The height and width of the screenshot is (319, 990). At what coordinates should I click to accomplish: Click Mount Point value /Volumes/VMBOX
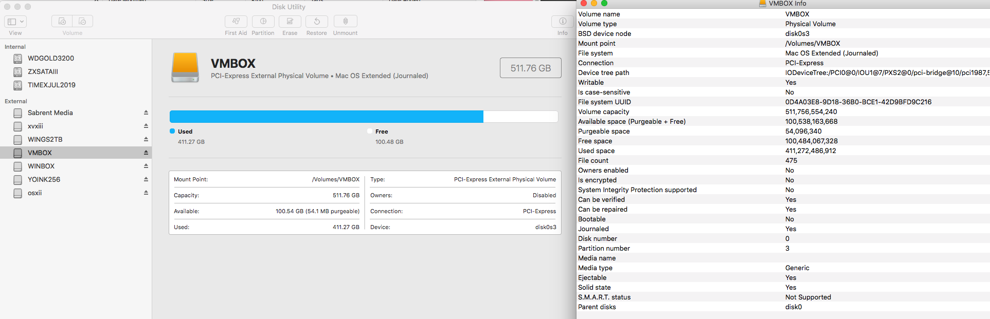tap(336, 179)
